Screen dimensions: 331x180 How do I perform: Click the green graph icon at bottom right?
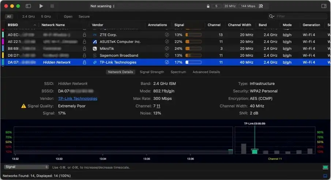click(325, 167)
